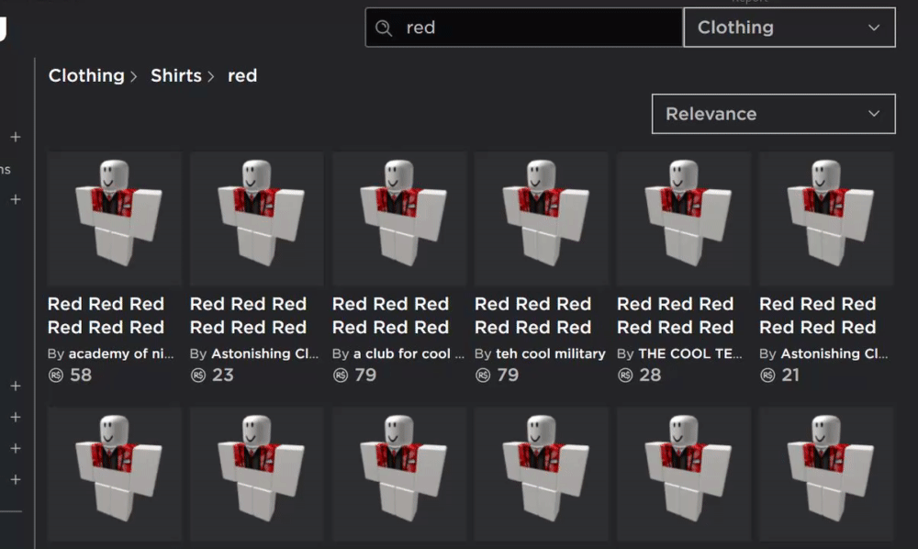Visit creator academy of ni...
Viewport: 918px width, 549px height.
pyautogui.click(x=121, y=353)
